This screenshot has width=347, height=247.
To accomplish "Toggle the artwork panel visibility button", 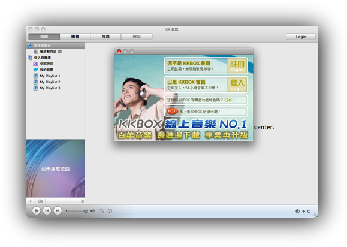I will pos(40,201).
